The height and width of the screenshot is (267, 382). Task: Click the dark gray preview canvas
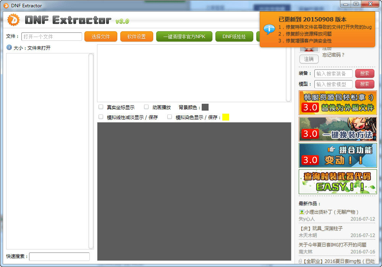coord(194,191)
